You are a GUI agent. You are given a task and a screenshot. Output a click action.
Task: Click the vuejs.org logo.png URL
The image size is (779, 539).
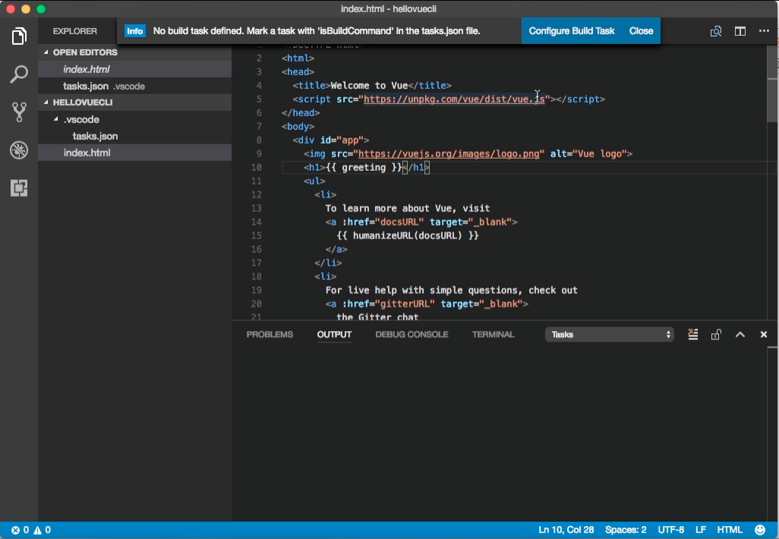(449, 154)
